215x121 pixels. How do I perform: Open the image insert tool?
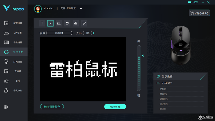(59, 23)
